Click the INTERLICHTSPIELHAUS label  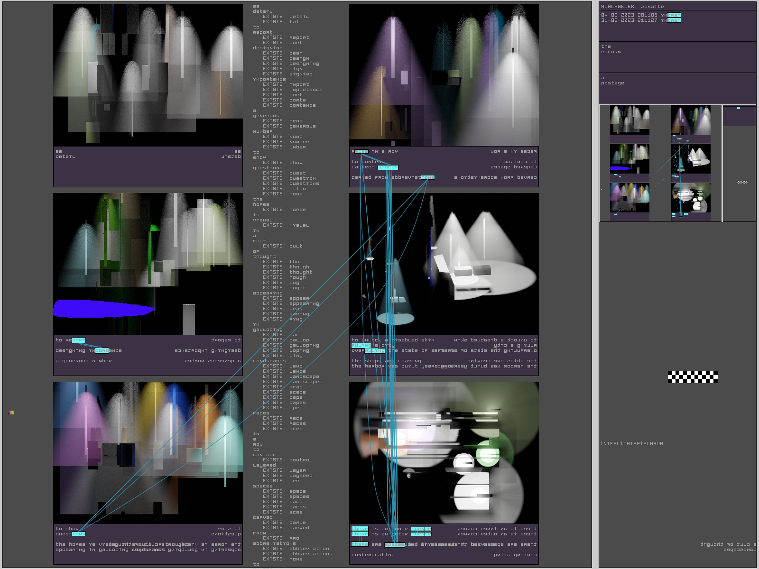[x=632, y=444]
